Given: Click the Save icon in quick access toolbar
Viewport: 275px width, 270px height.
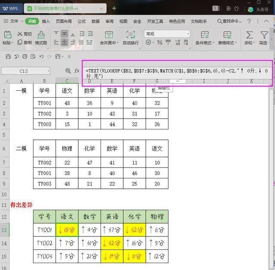Looking at the screenshot, I should [8, 56].
